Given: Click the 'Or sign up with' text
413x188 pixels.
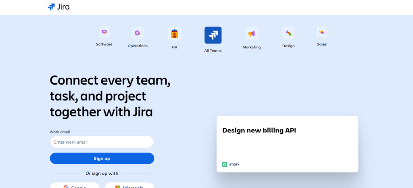Looking at the screenshot, I should (102, 174).
